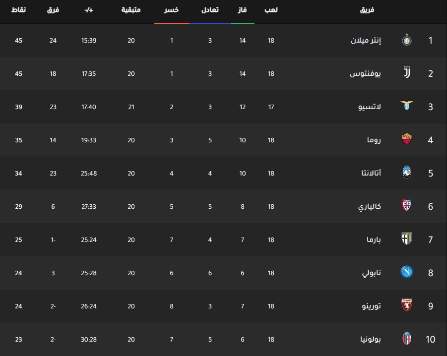Sort by خسر losses column header
Screen dimensions: 447x356
(172, 10)
